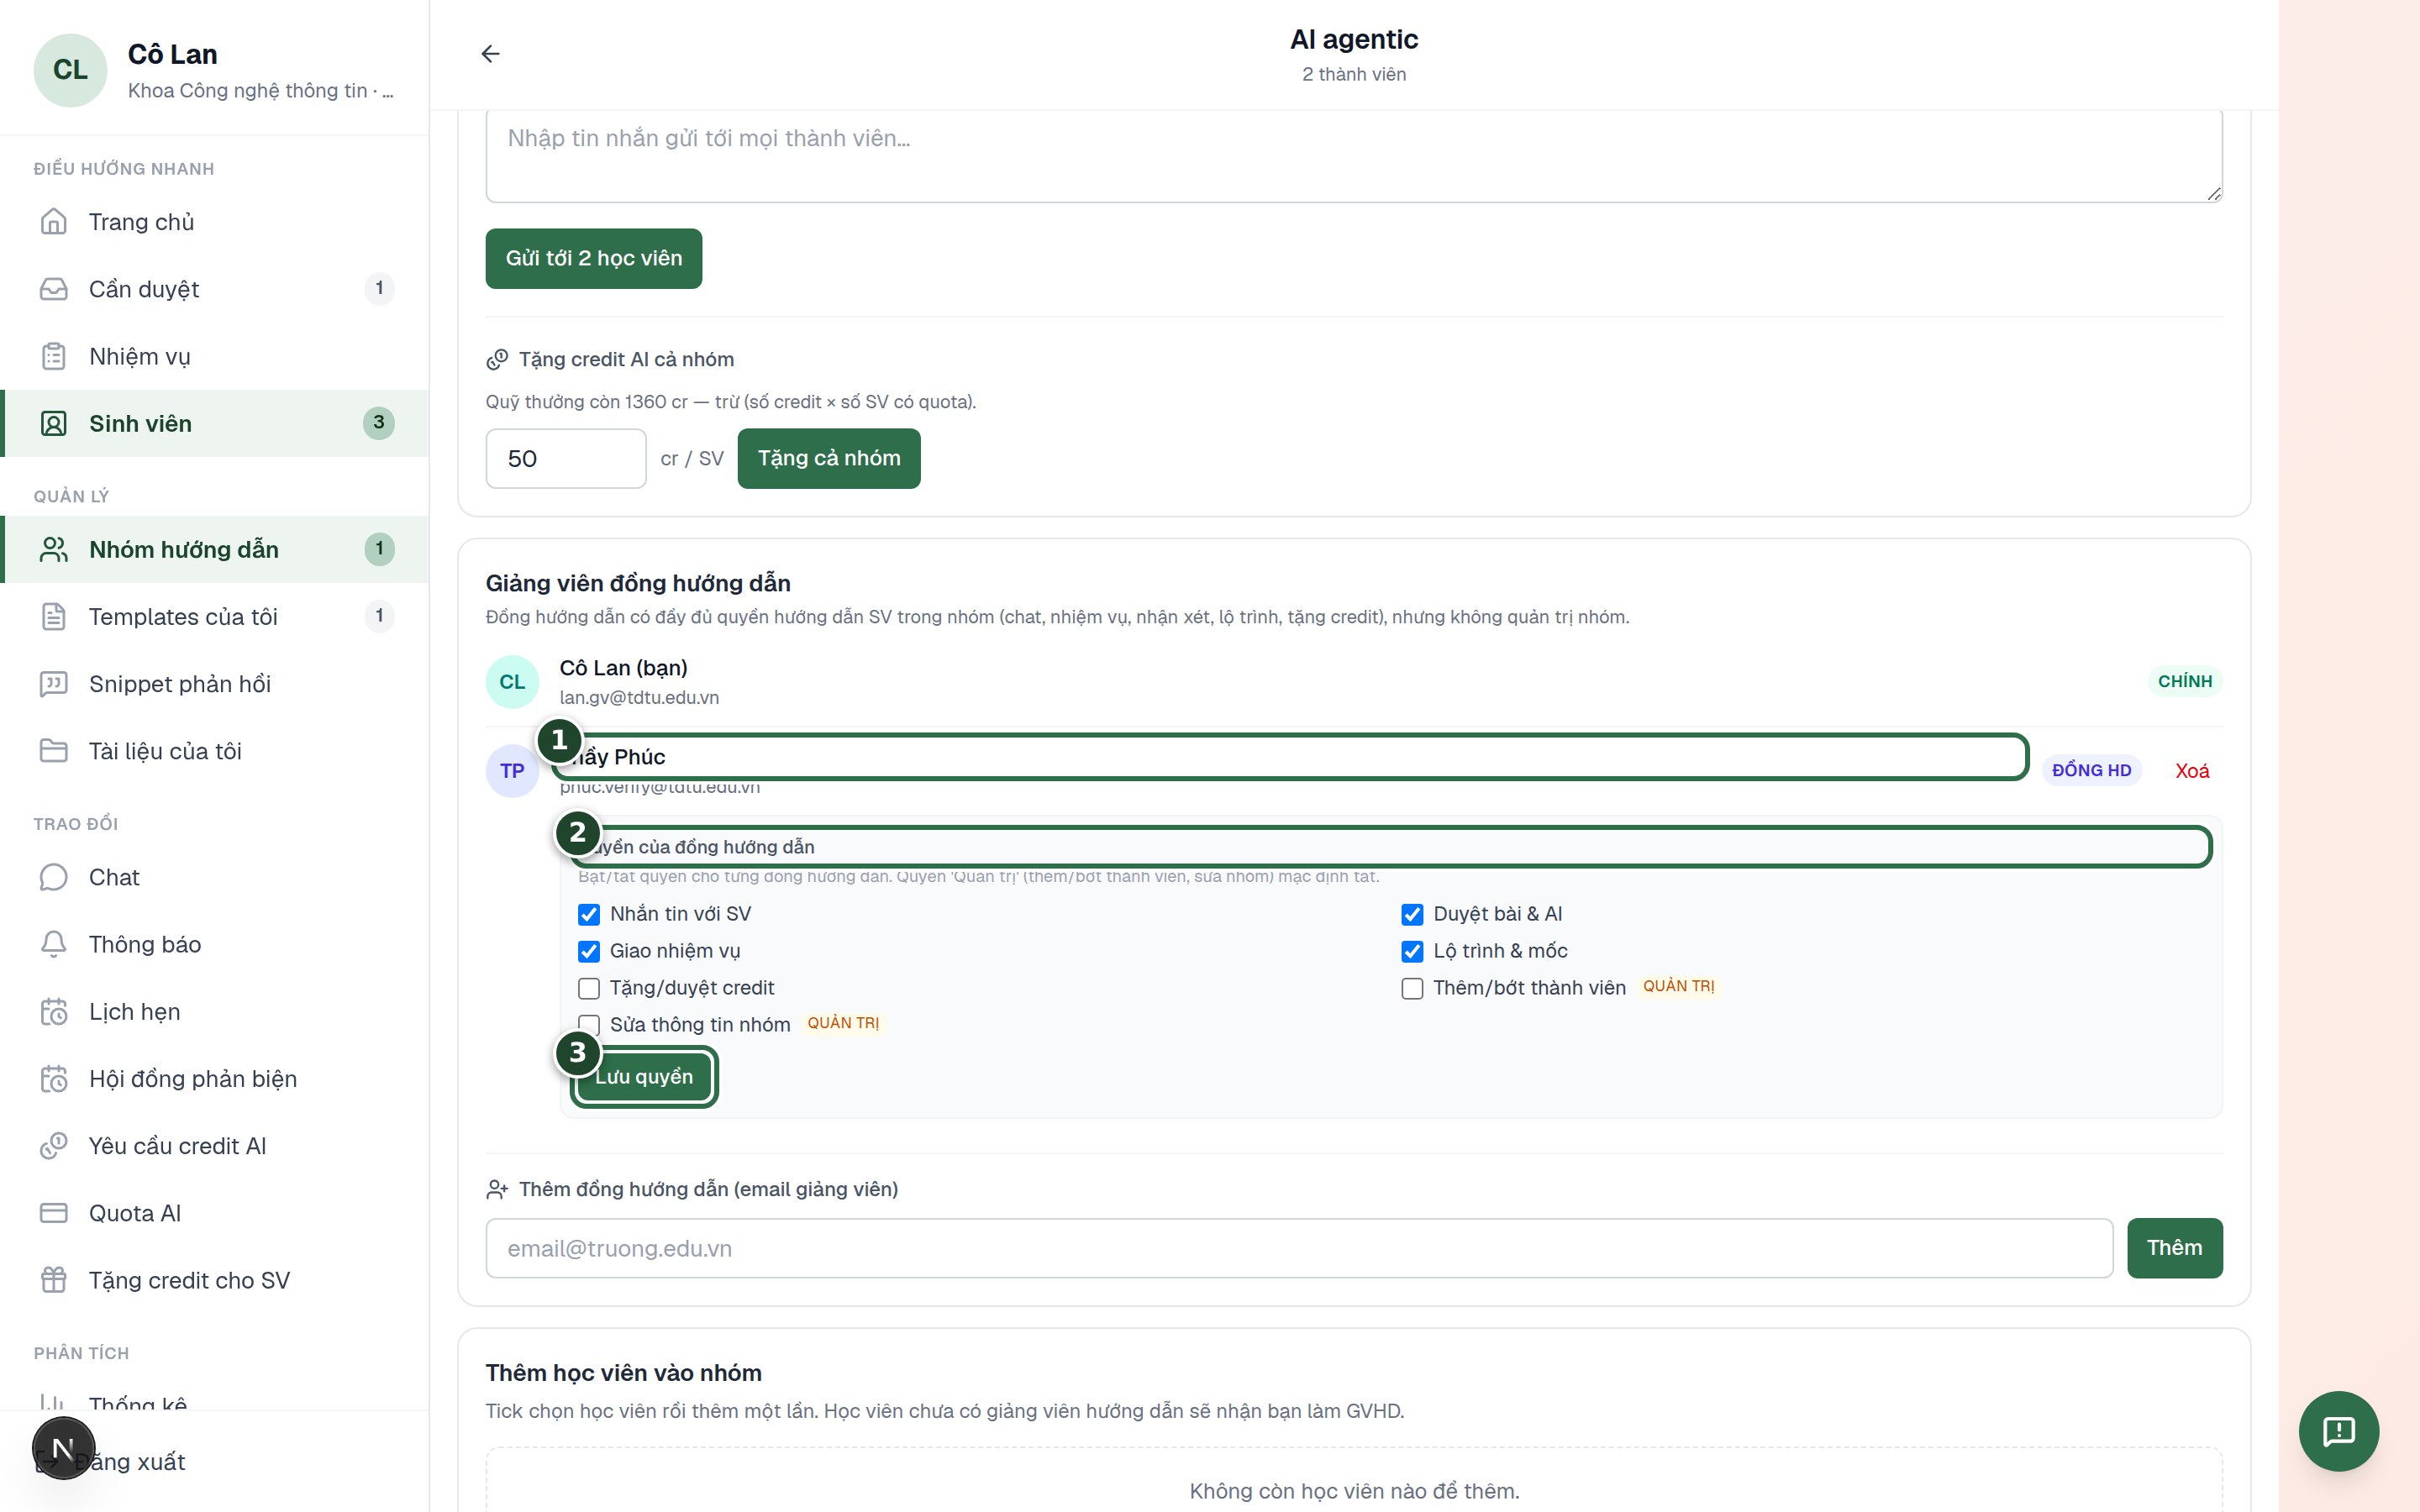The height and width of the screenshot is (1512, 2420).
Task: Click the ĐỒNG HD badge
Action: click(2092, 770)
